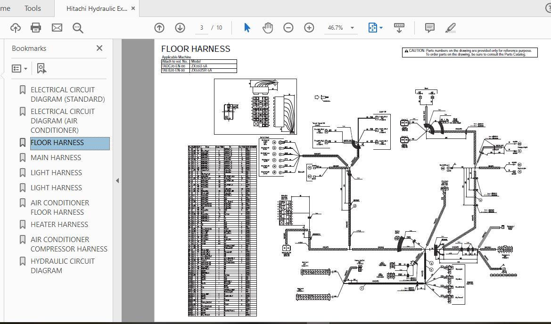The width and height of the screenshot is (551, 324).
Task: Expand fit page options arrow
Action: coord(381,28)
